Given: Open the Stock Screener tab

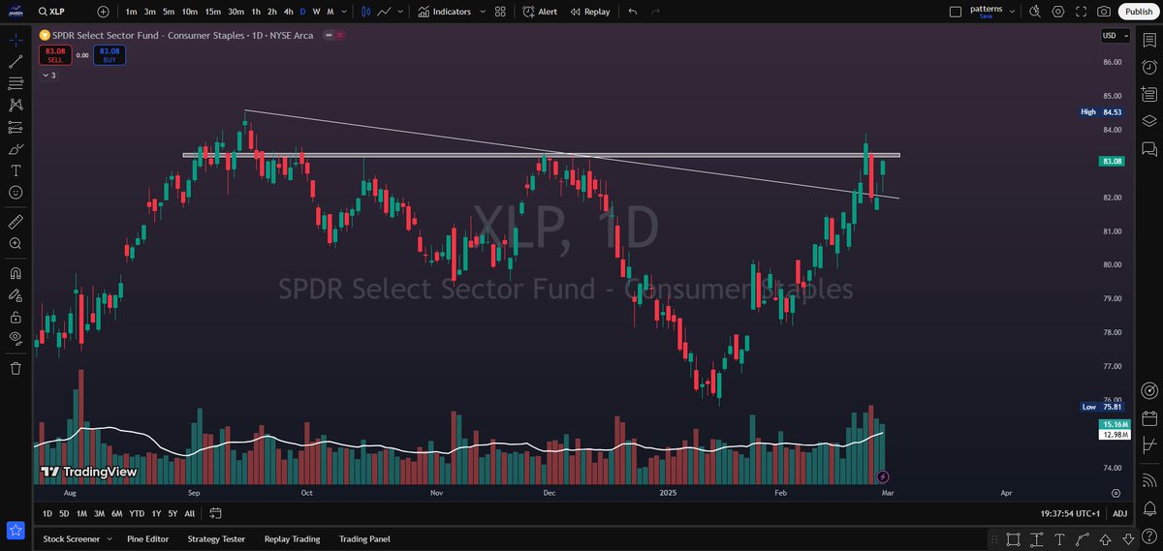Looking at the screenshot, I should click(72, 538).
